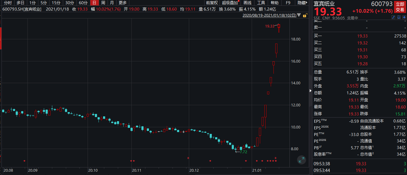Image resolution: width=407 pixels, height=175 pixels.
Task: Click the red star event marker near 20.08
Action: (24, 161)
